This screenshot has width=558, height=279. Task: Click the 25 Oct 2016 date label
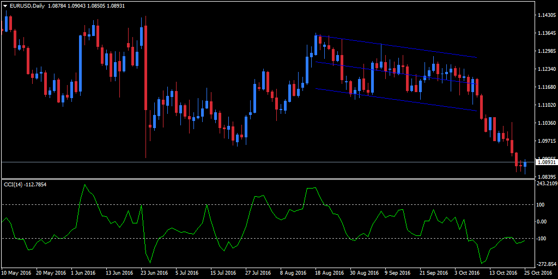[538, 273]
